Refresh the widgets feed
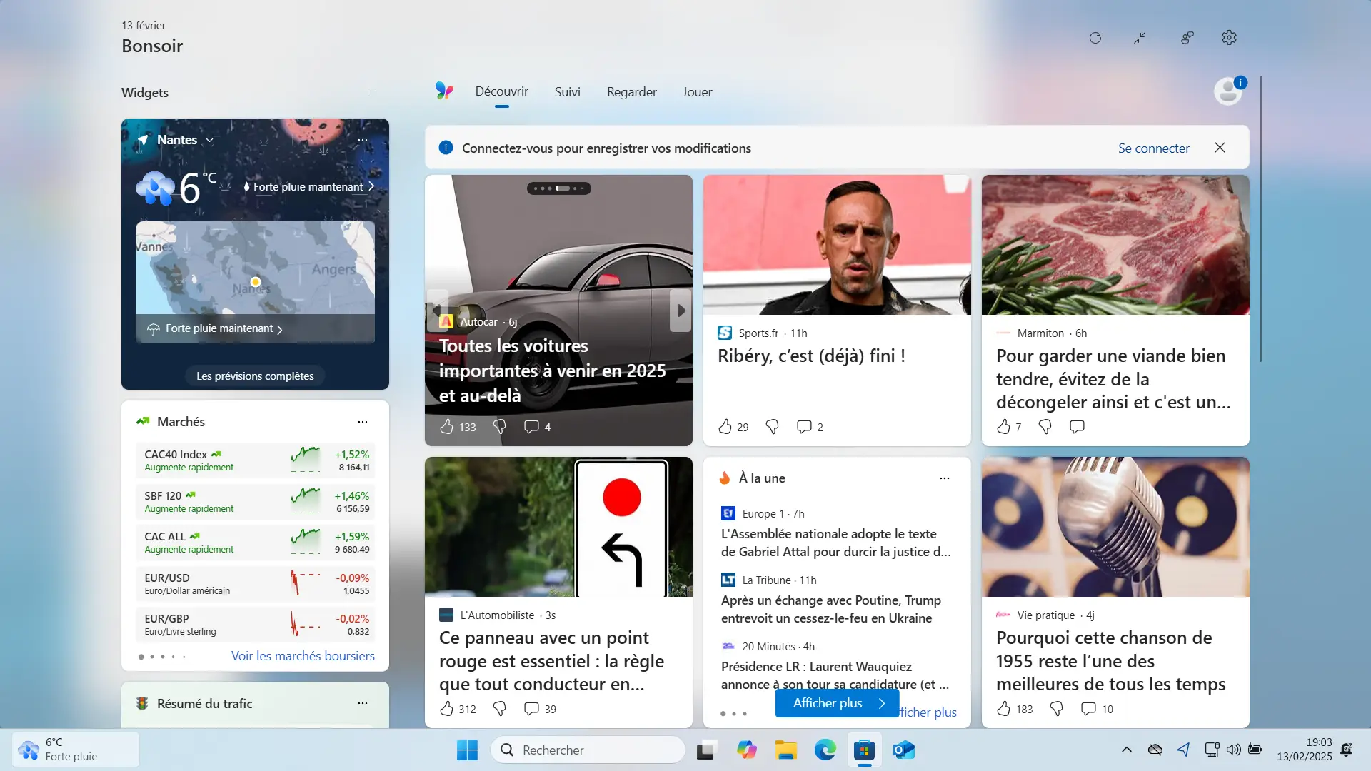The image size is (1371, 771). pos(1095,38)
